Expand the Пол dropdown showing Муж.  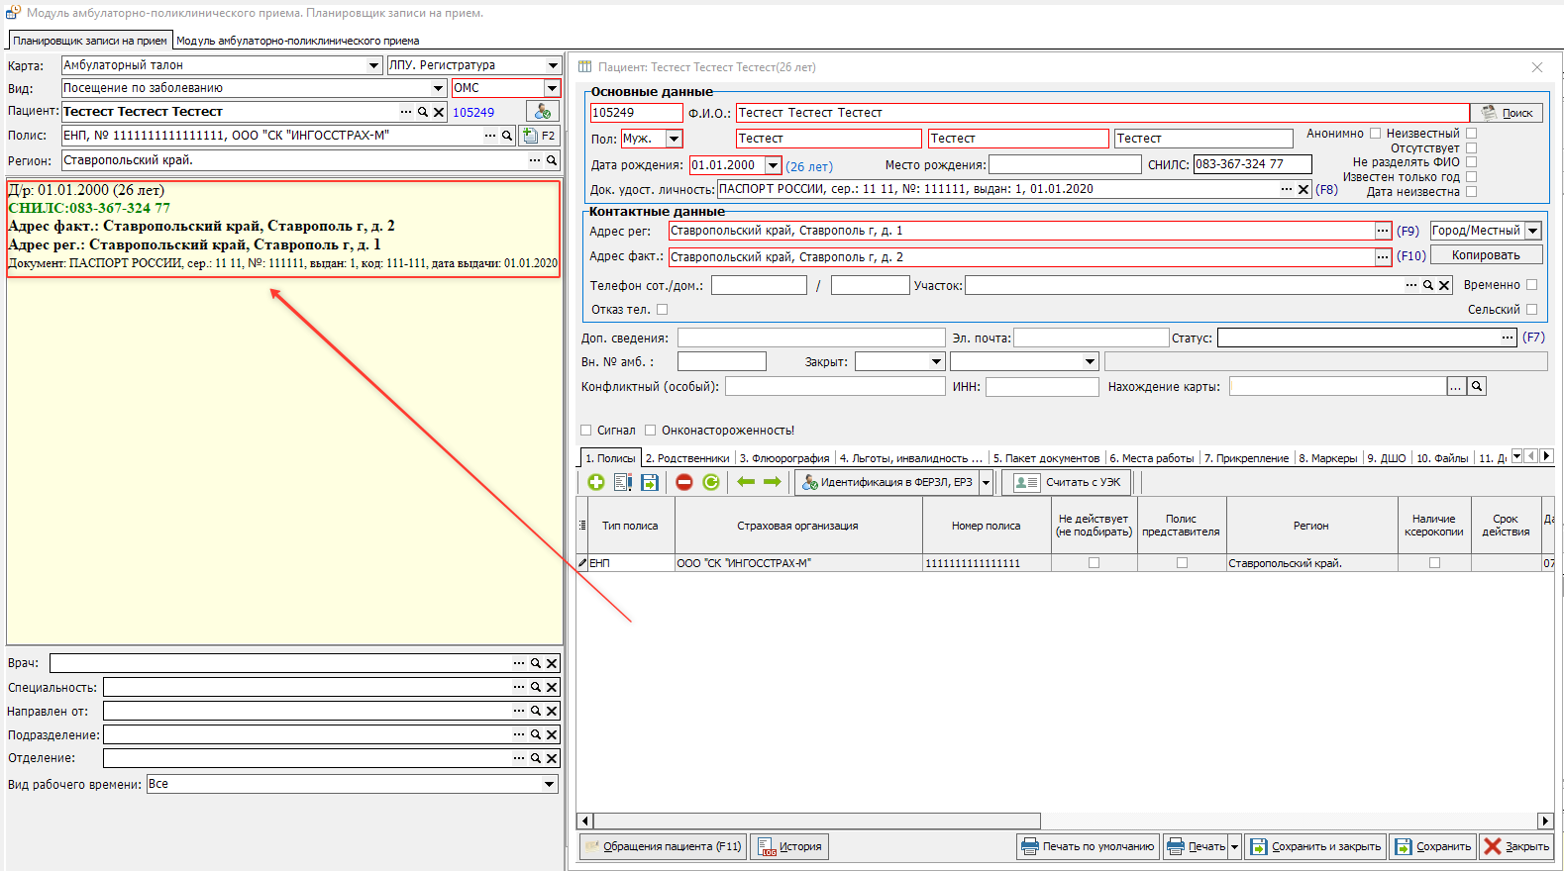[x=675, y=139]
